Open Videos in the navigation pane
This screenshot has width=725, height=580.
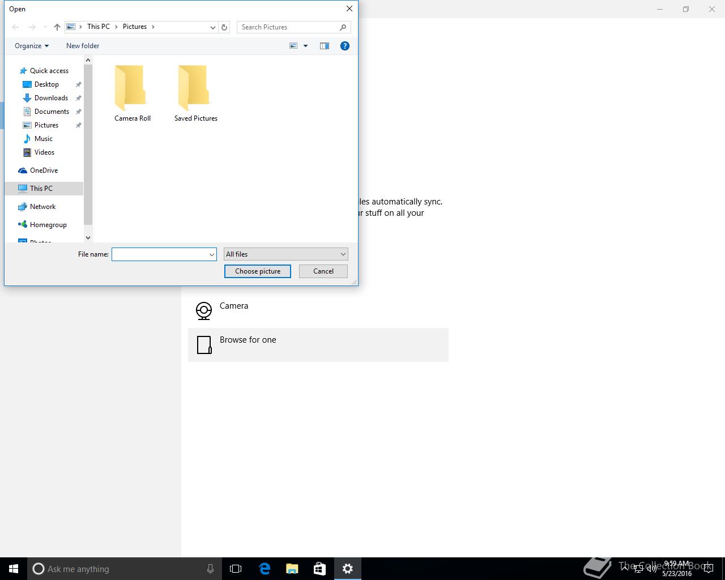coord(44,152)
